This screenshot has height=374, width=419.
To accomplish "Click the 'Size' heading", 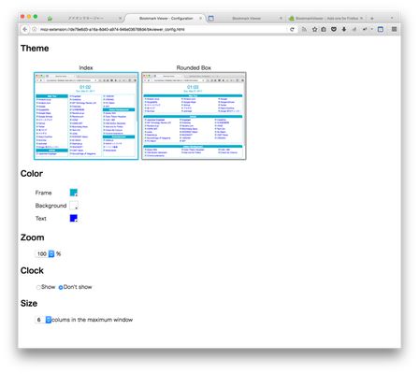I will point(29,303).
